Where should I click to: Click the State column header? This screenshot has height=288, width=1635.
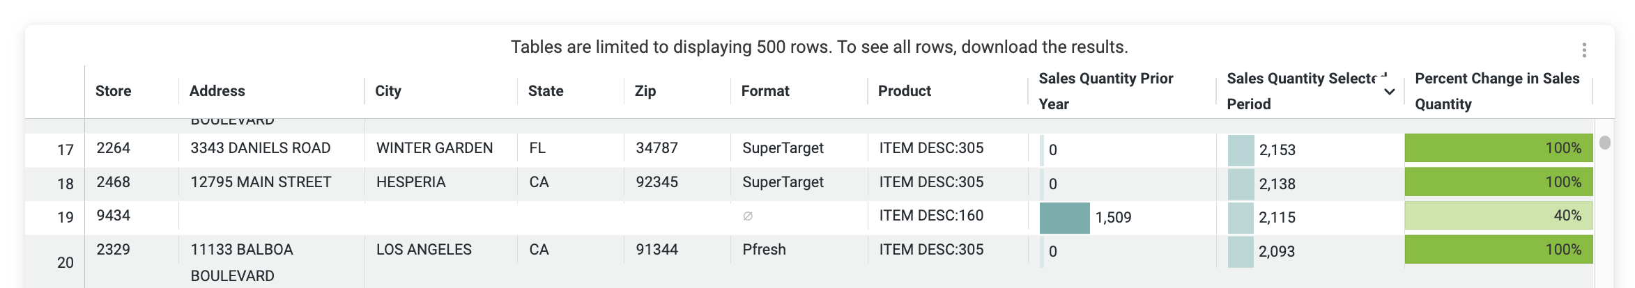546,91
